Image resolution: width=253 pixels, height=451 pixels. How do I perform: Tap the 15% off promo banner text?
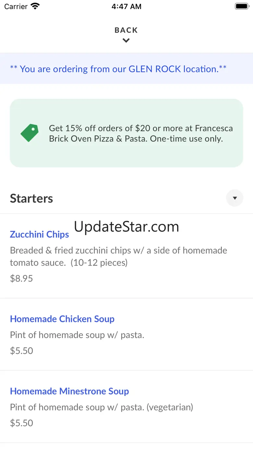[x=141, y=133]
